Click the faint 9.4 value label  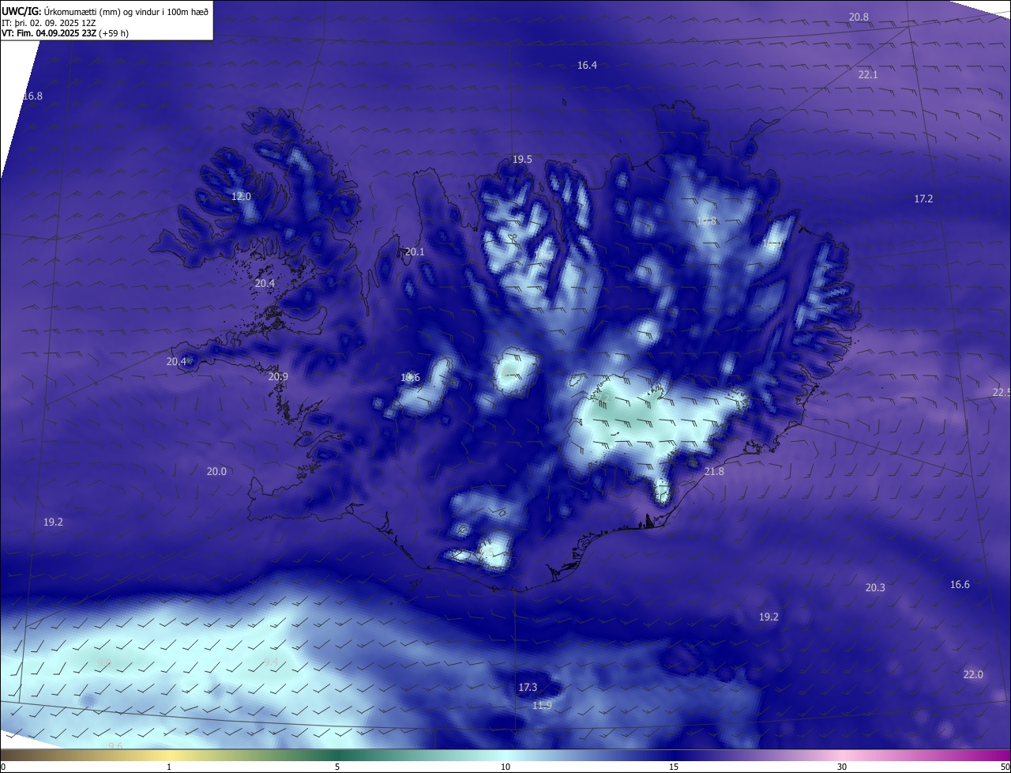click(x=271, y=662)
